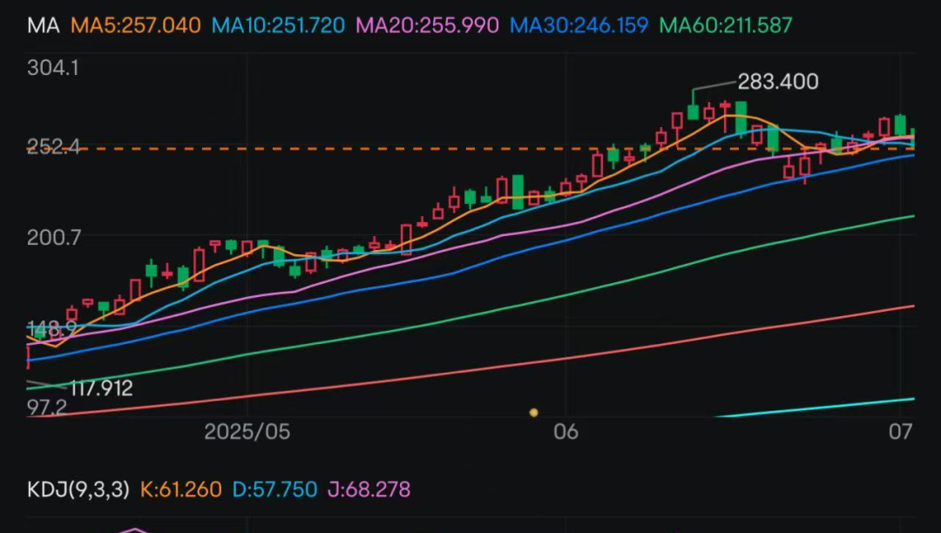
Task: Select the 06 month axis label
Action: (566, 432)
